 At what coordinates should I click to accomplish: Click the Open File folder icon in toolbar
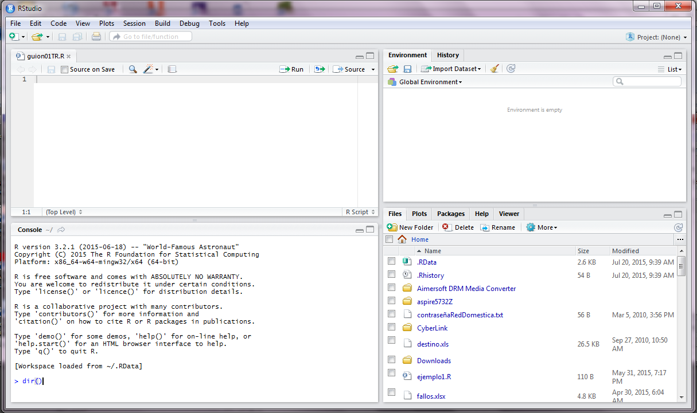[37, 37]
